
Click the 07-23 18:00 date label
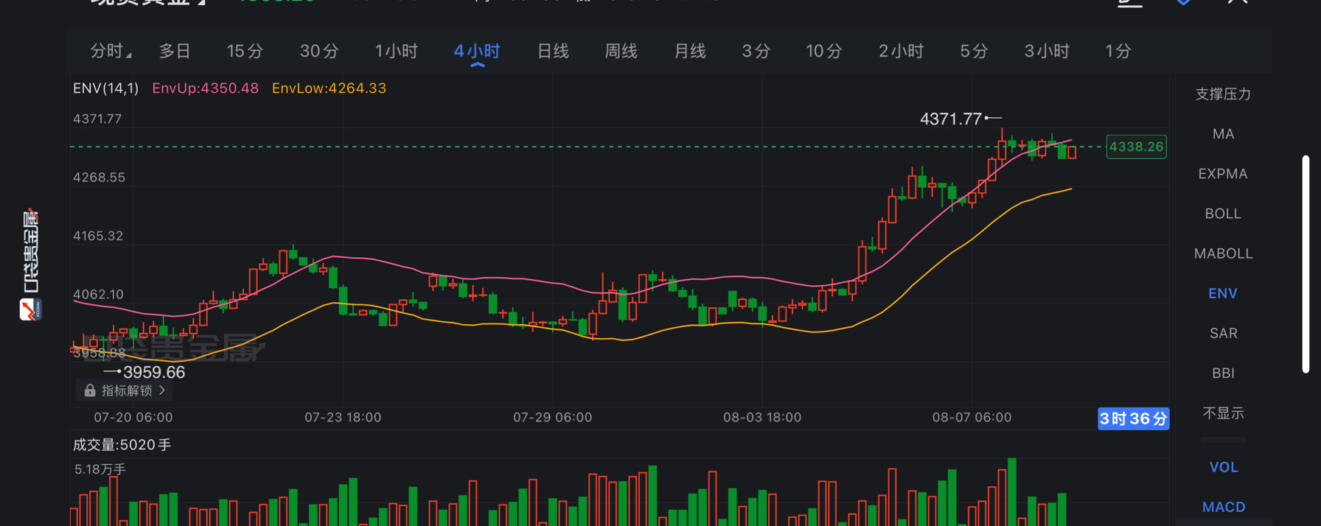(x=343, y=417)
